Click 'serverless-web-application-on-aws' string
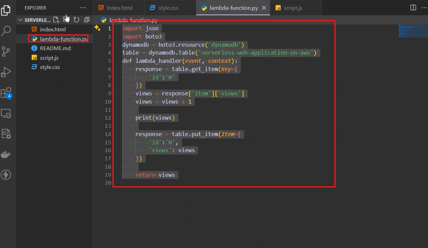This screenshot has width=428, height=248. (x=256, y=53)
